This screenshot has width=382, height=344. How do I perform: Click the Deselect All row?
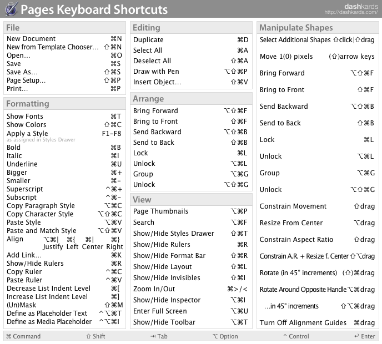pos(191,61)
